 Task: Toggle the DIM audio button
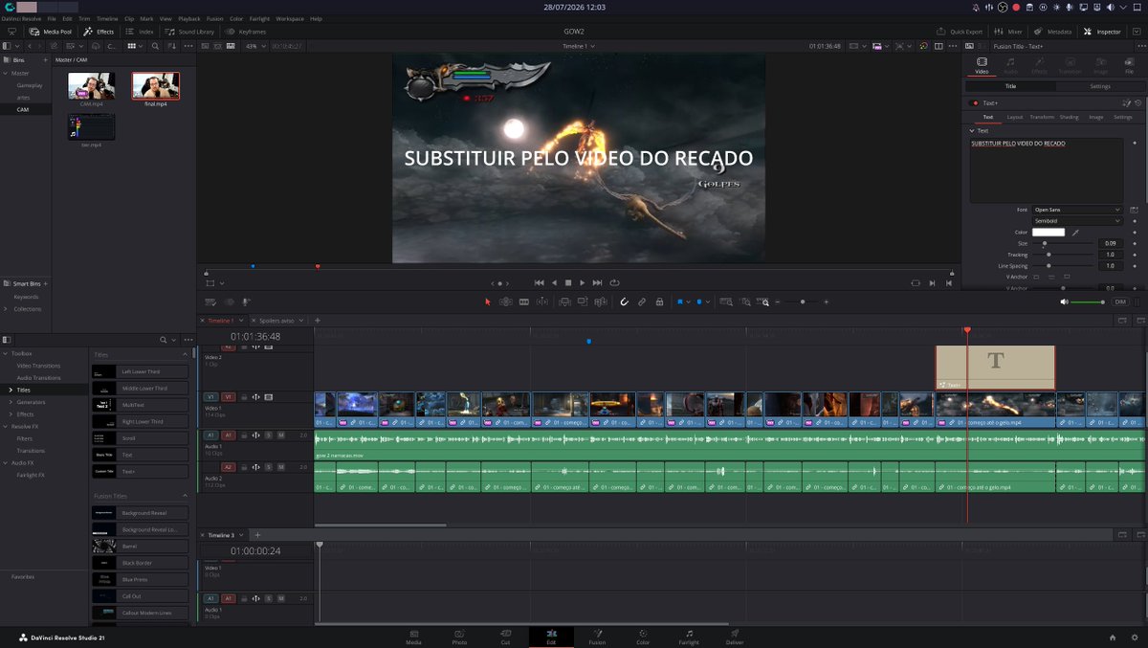click(1120, 302)
